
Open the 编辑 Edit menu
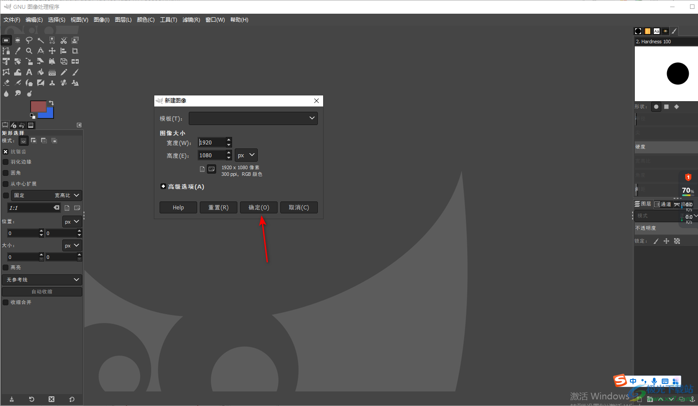click(x=34, y=20)
